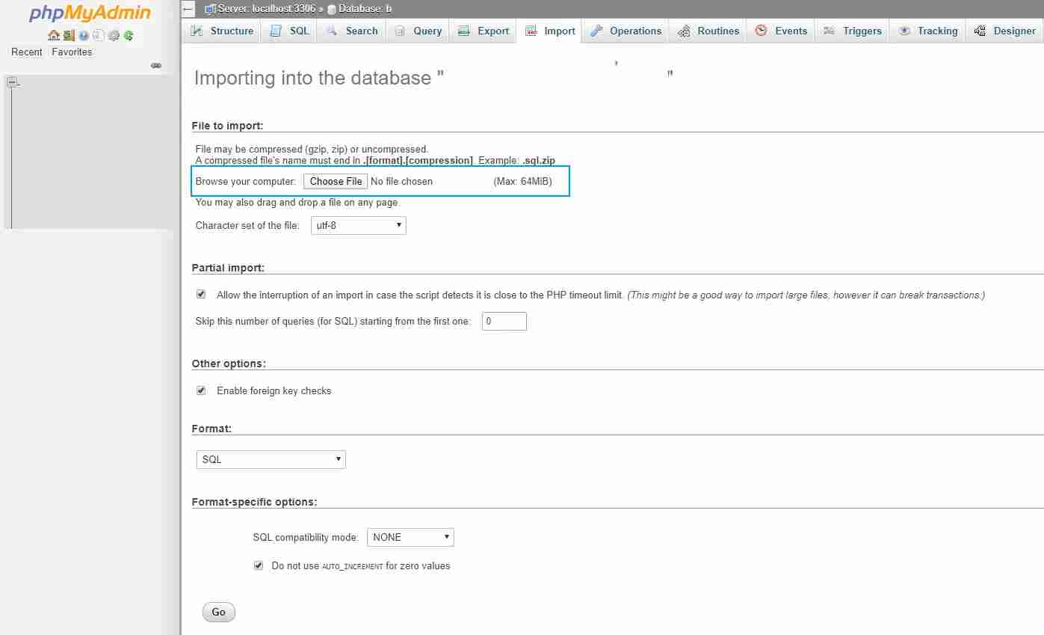Focus the skip number of queries field
This screenshot has height=635, width=1044.
pyautogui.click(x=504, y=322)
